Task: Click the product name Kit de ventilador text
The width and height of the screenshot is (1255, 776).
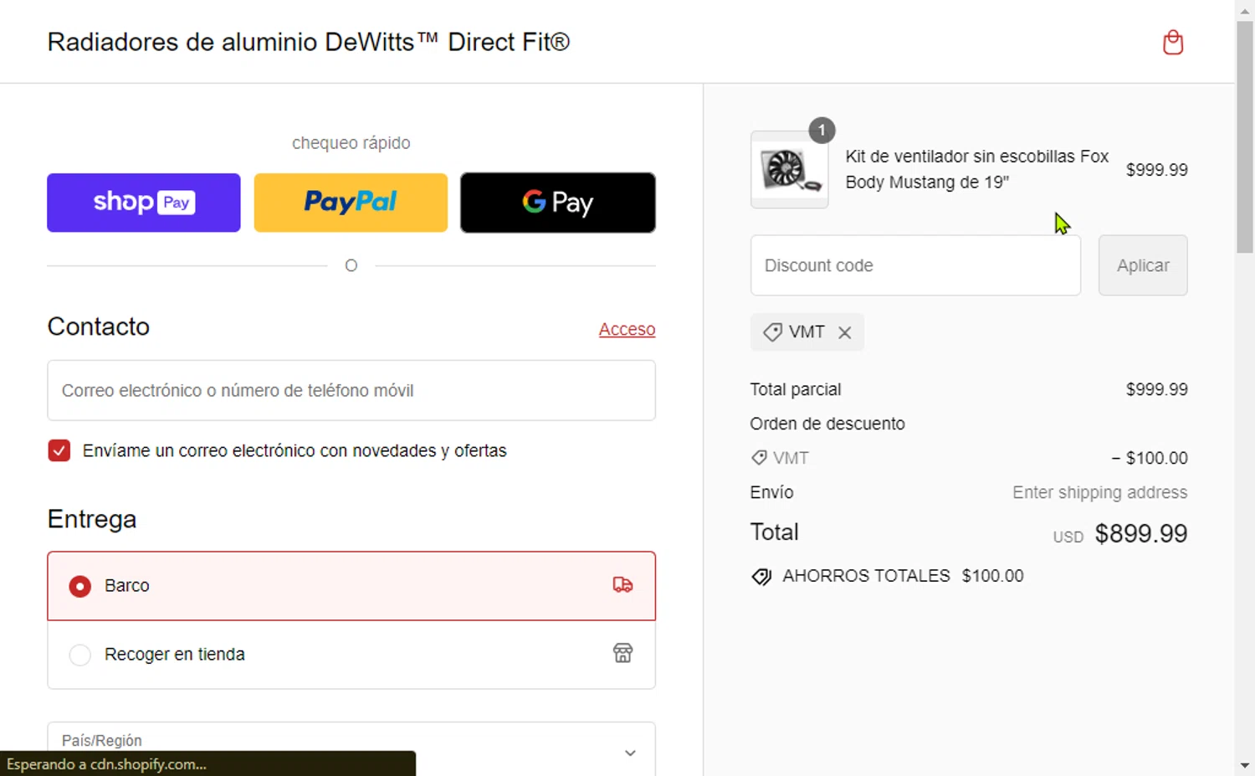Action: (977, 169)
